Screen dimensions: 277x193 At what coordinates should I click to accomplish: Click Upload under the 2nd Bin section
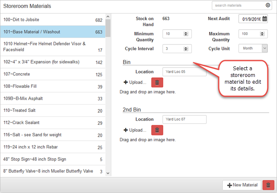point(135,130)
